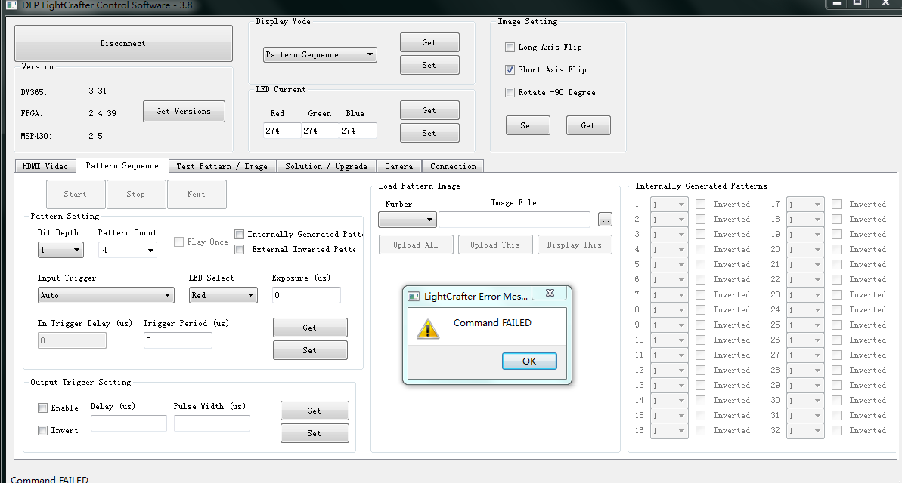902x483 pixels.
Task: Toggle External Inverted Pattern checkbox
Action: [x=240, y=249]
